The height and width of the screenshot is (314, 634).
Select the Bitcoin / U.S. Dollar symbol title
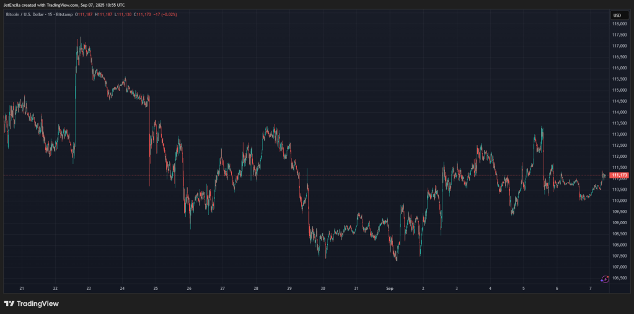[25, 14]
